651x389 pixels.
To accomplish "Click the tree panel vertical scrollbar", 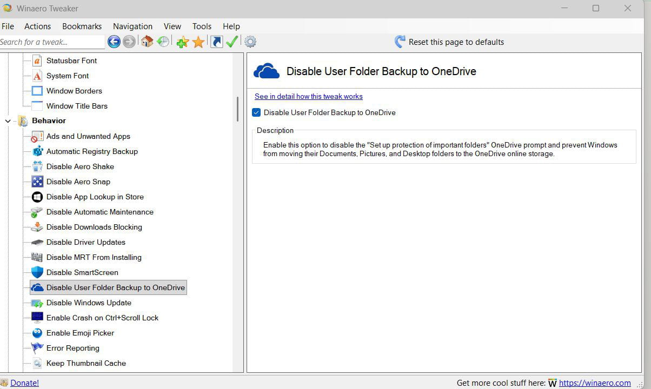I will (x=237, y=109).
